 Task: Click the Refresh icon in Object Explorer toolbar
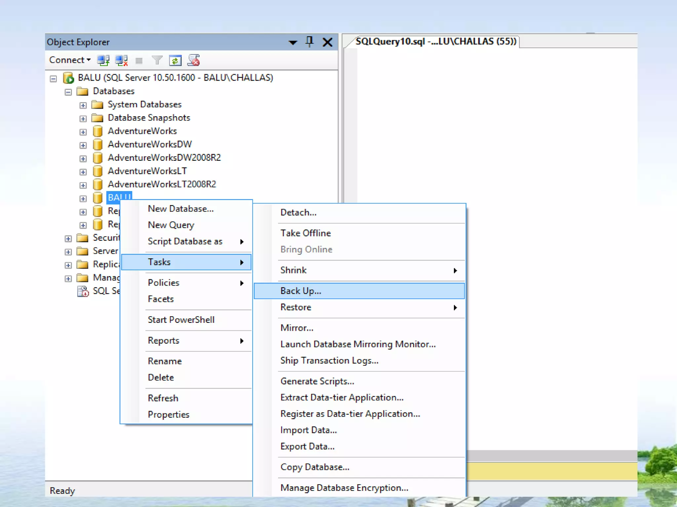(175, 60)
